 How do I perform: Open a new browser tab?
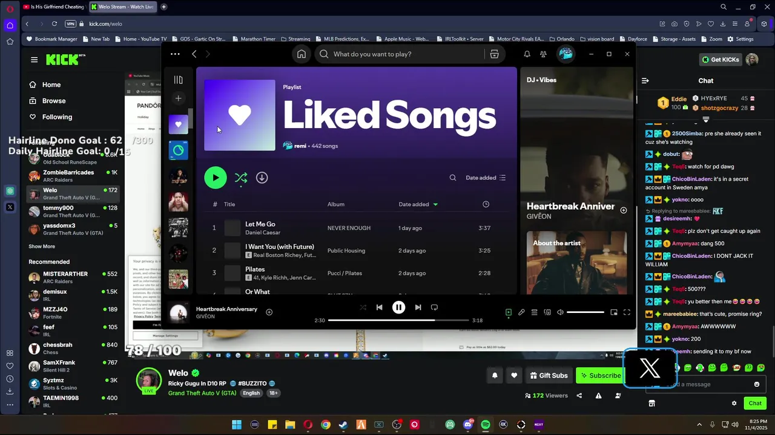pyautogui.click(x=163, y=7)
